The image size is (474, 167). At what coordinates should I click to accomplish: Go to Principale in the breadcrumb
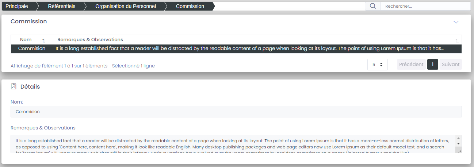pos(17,6)
